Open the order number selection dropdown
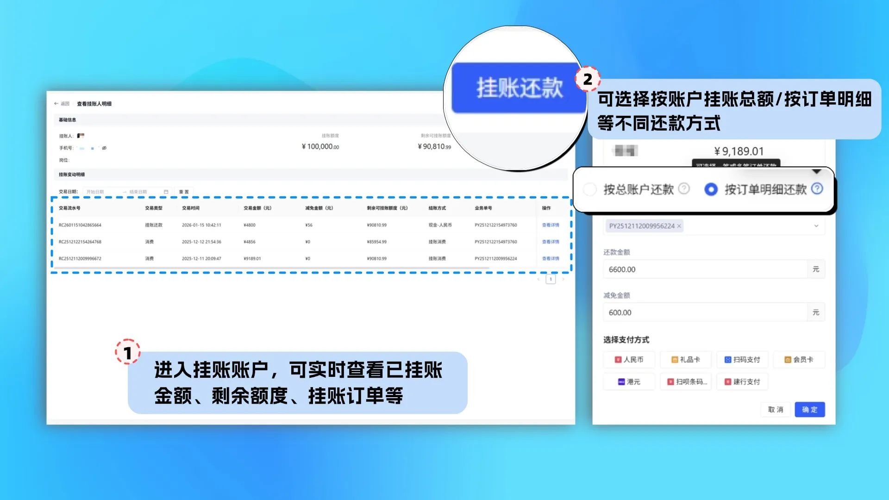This screenshot has width=889, height=500. (816, 226)
